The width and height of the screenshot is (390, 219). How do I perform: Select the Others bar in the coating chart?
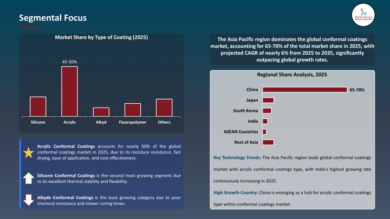(x=164, y=107)
